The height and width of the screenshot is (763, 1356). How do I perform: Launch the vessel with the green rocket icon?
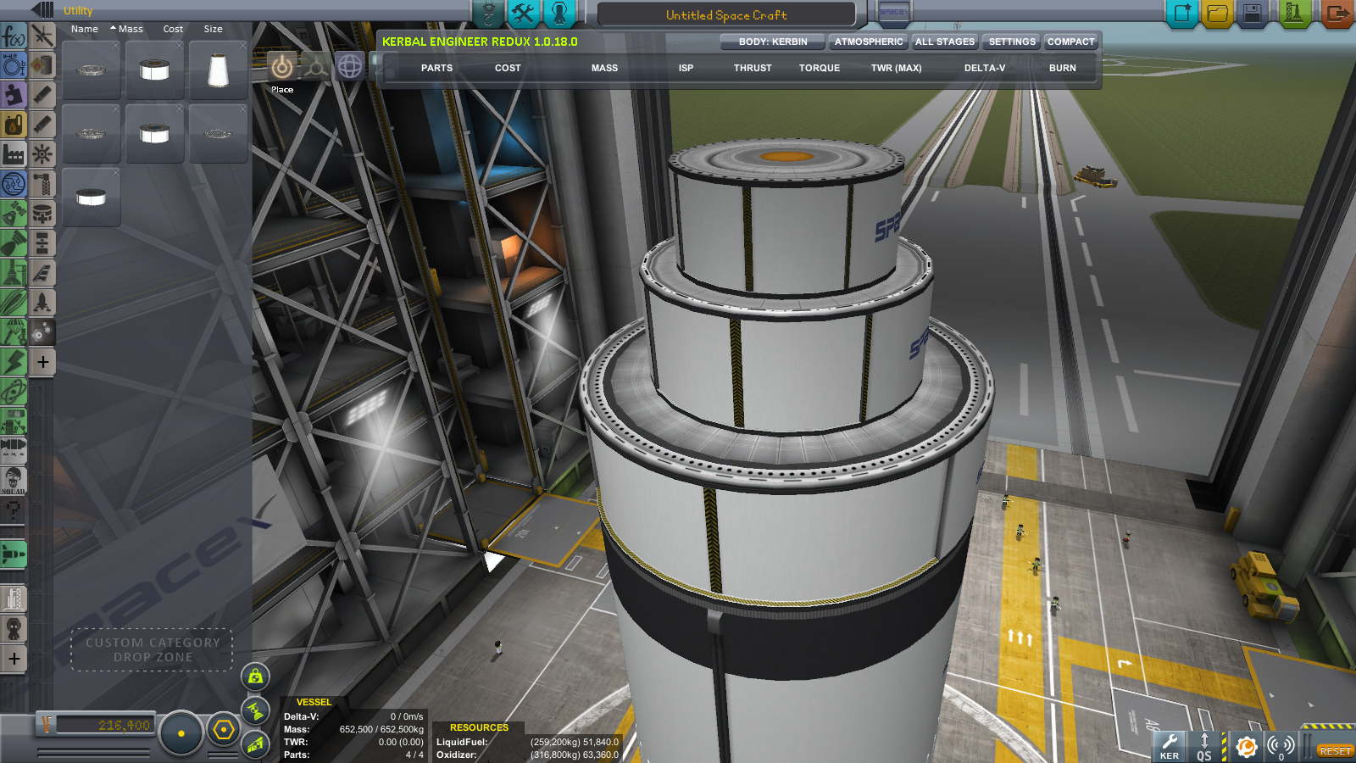click(1294, 14)
